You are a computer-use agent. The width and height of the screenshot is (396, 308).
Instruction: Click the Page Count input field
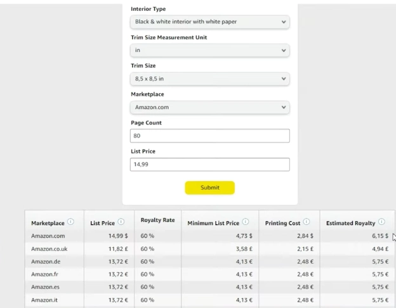(210, 136)
